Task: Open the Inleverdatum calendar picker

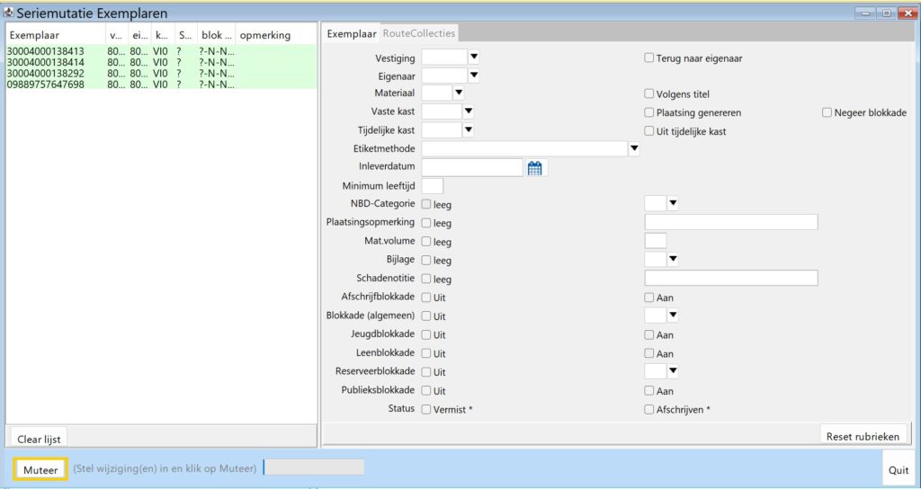Action: click(x=535, y=167)
